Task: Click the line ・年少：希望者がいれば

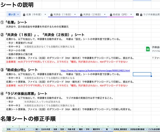Action: 19,43
